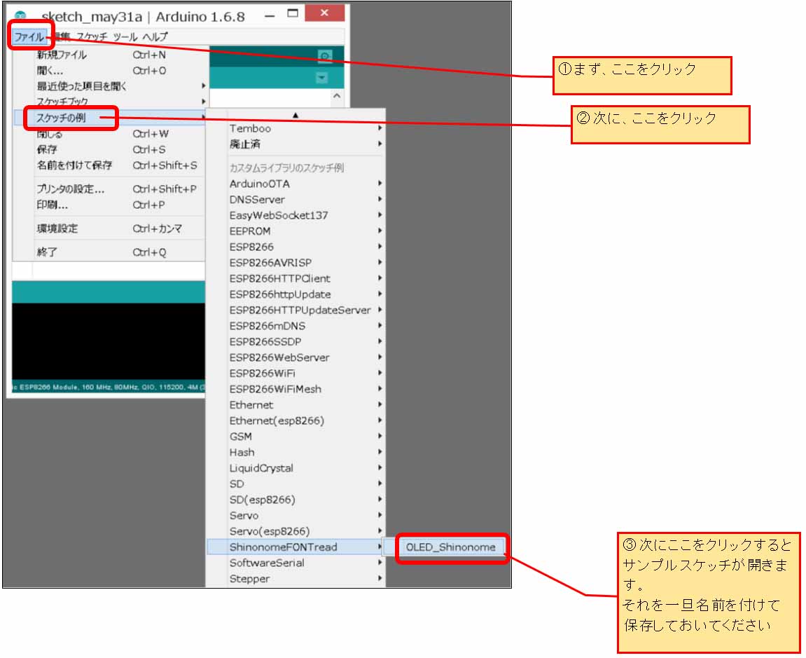Open EasyWebSocket137 examples
Screen dimensions: 806x658
click(296, 215)
